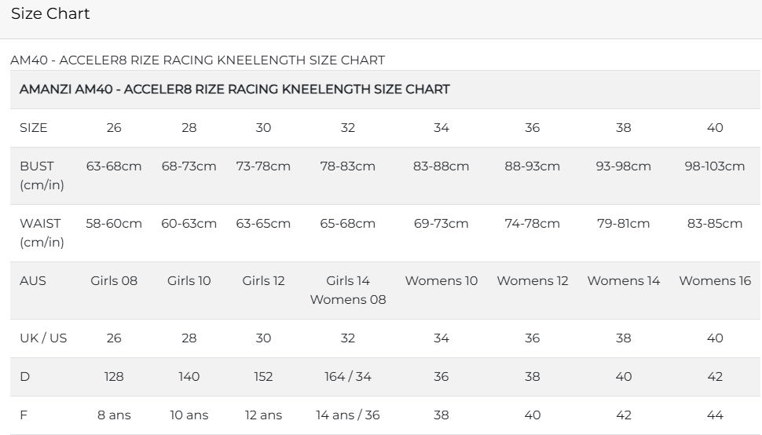Select bust value 78-83cm

[x=348, y=166]
